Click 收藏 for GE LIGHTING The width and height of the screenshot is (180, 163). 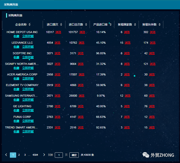(16, 110)
